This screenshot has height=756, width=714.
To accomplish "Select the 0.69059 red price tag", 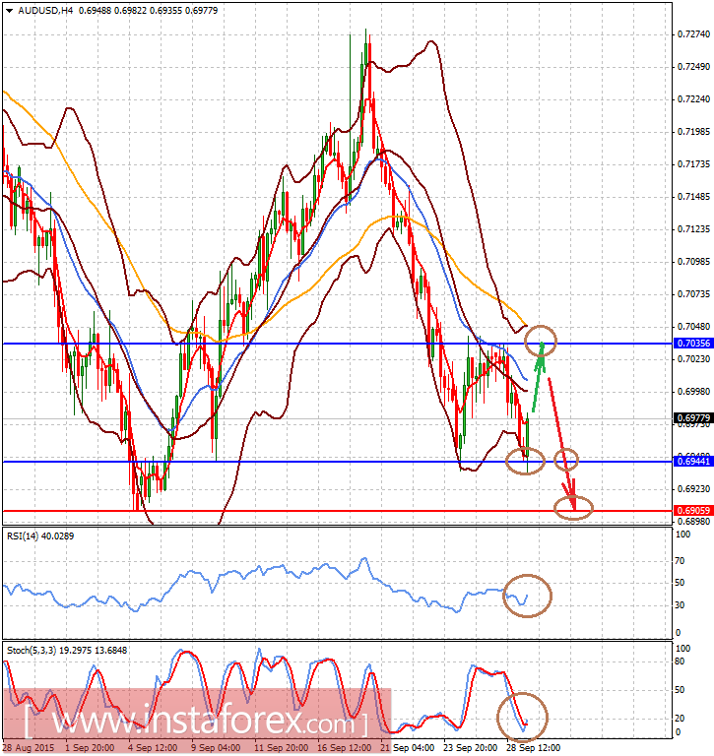I will pos(690,510).
